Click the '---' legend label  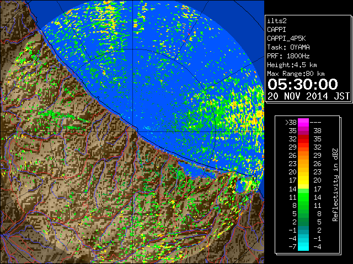[x=315, y=123]
